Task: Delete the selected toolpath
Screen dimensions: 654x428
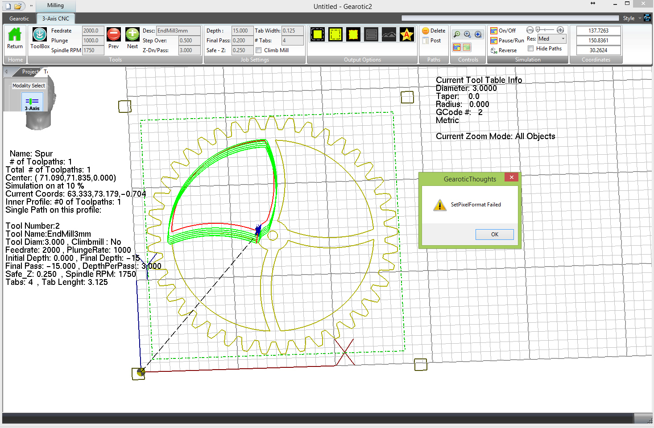Action: [434, 31]
